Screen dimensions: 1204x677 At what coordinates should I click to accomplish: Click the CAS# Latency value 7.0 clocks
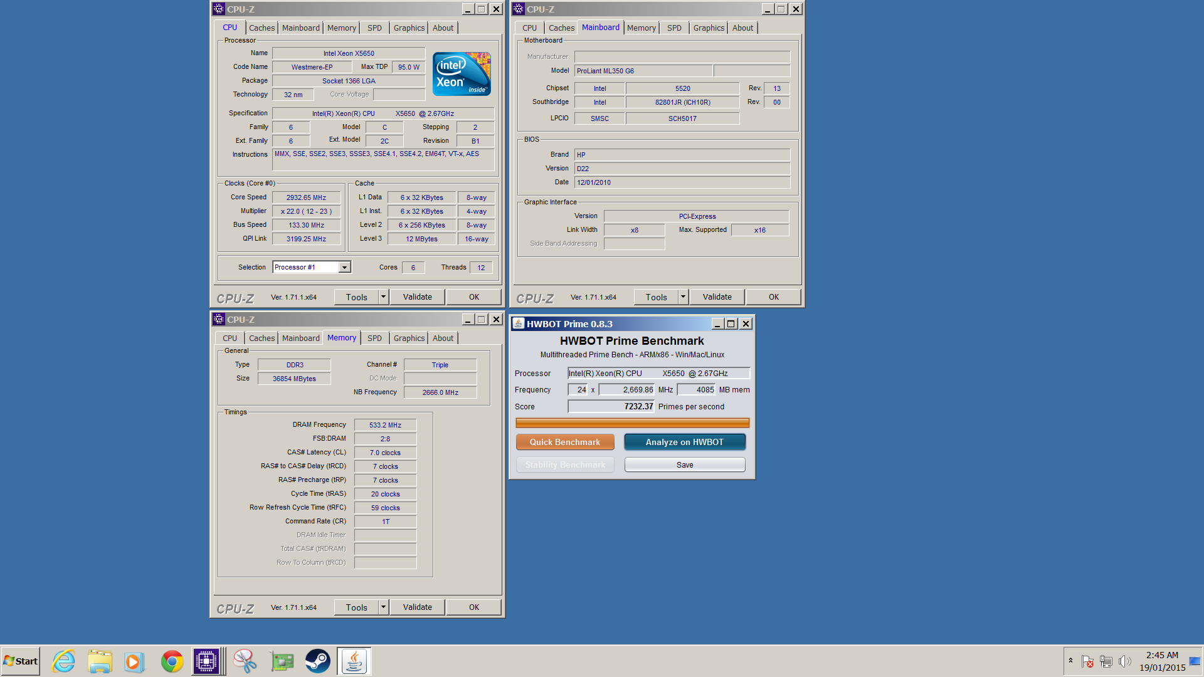click(385, 453)
